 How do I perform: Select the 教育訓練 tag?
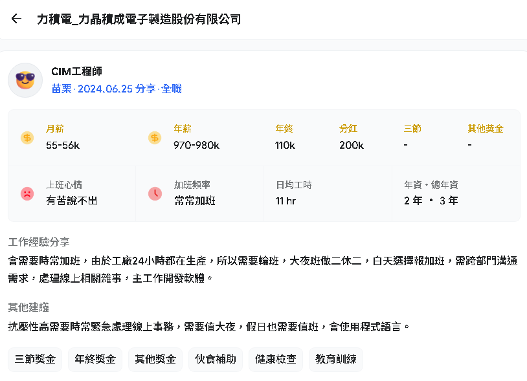point(336,359)
